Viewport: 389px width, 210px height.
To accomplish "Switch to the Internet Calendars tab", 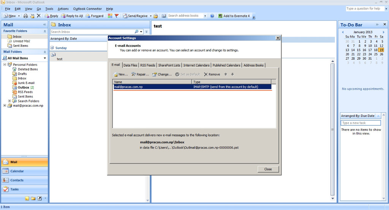I will (196, 65).
